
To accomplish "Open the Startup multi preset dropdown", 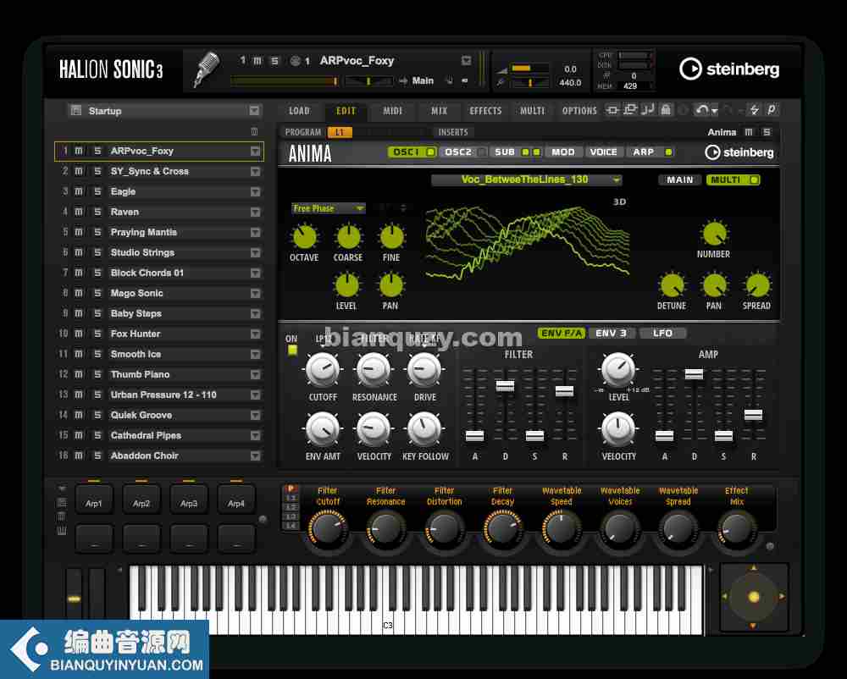I will pyautogui.click(x=254, y=111).
